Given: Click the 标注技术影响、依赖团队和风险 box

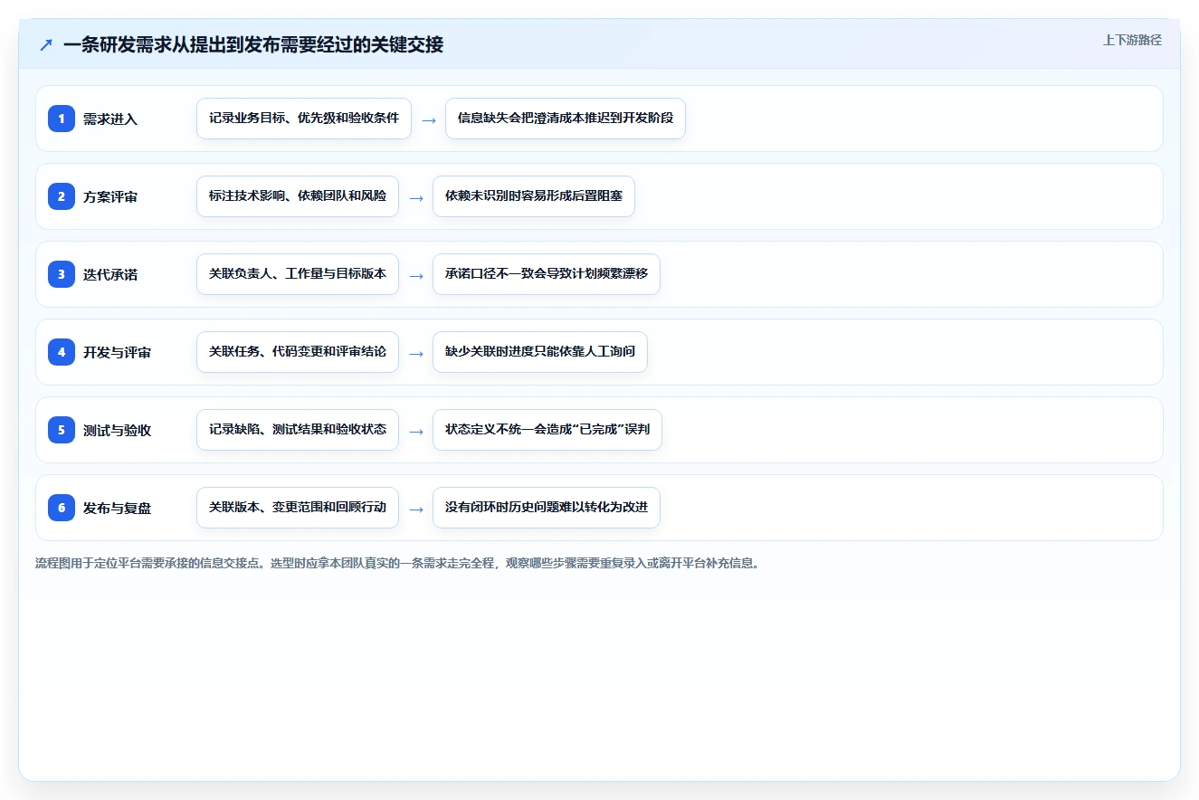Looking at the screenshot, I should (298, 196).
